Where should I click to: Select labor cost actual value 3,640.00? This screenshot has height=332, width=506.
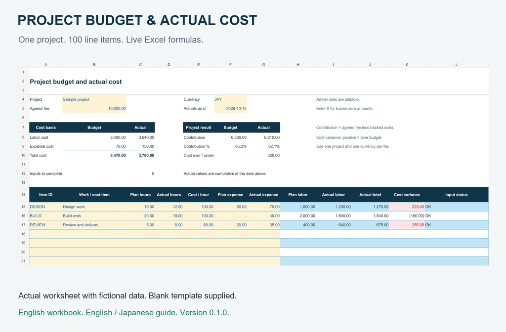[x=141, y=137]
